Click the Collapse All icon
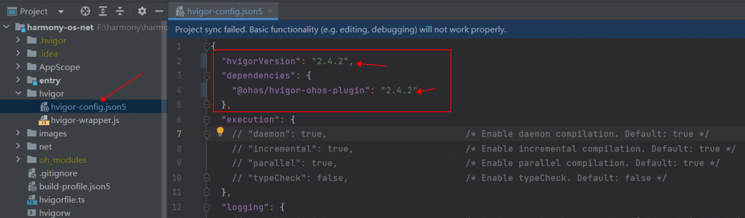 pos(120,11)
